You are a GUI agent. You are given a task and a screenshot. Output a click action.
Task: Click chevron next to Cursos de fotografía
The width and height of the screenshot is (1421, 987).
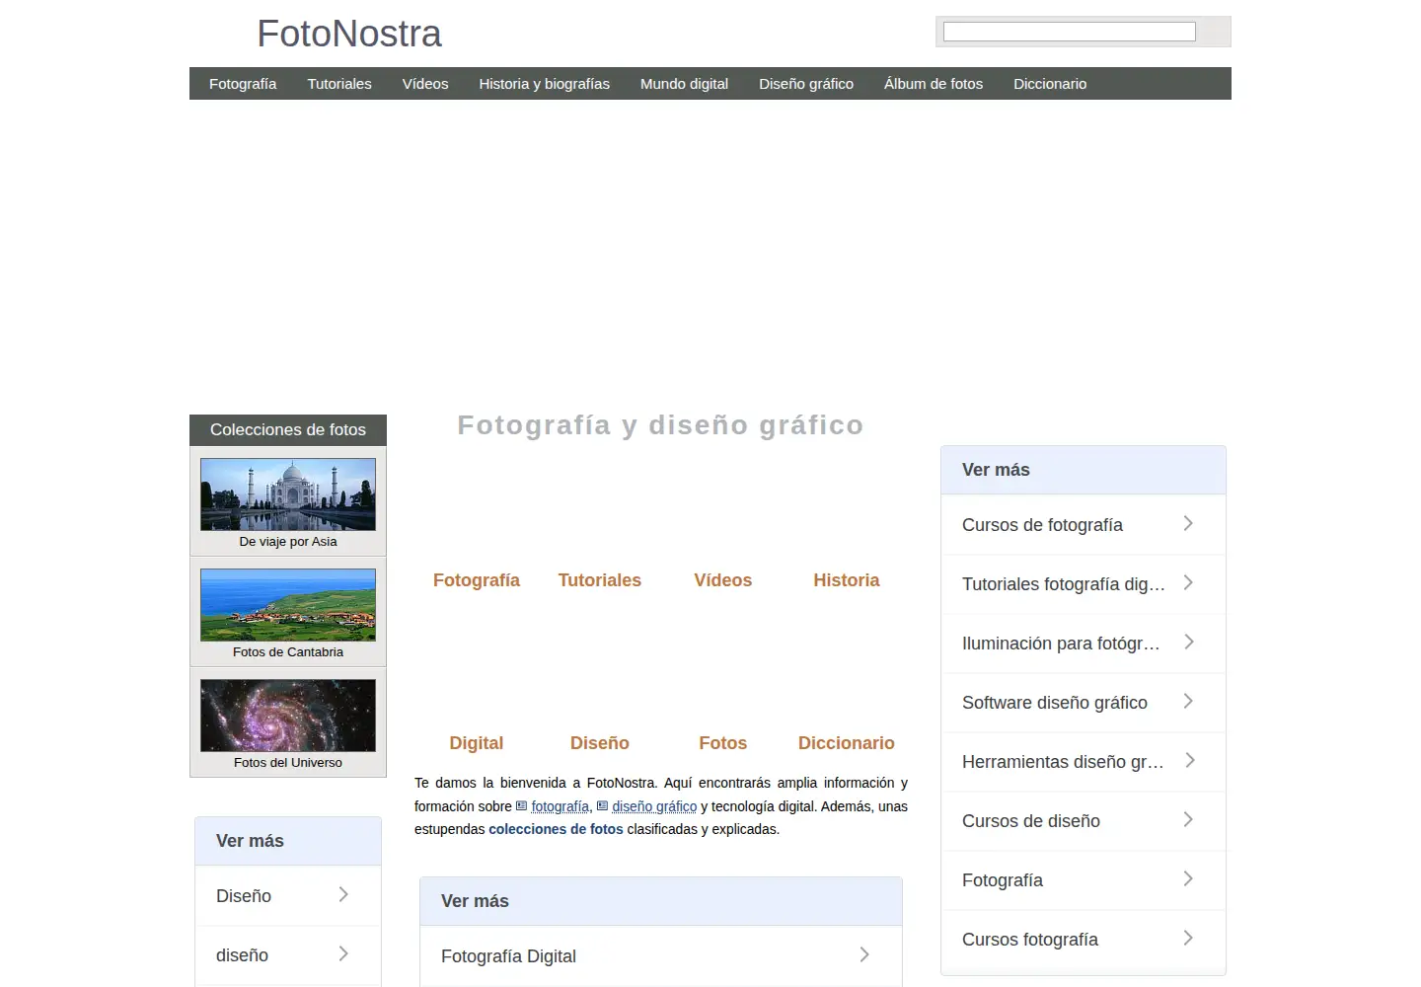(1188, 523)
